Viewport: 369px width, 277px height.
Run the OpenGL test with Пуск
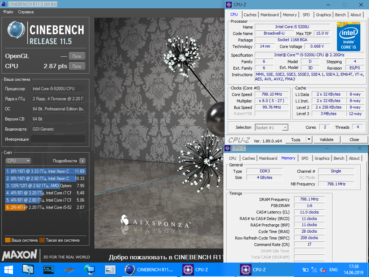77,56
